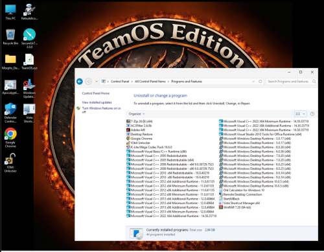Viewport: 324px width, 252px height.
Task: Select Visual C++ 2022 X86 Minimum Runtime
Action: tap(264, 130)
